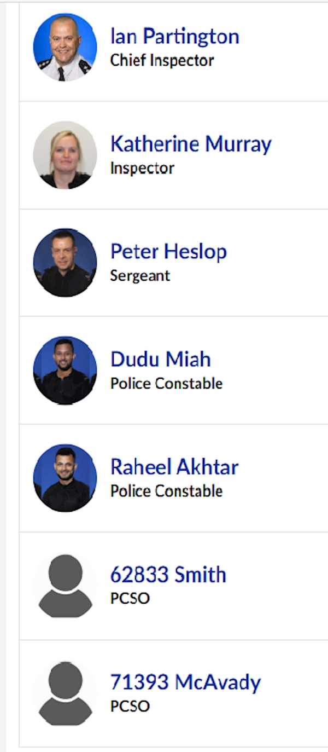Click the profile photo next to Ian Partington
Image resolution: width=328 pixels, height=752 pixels.
point(65,47)
